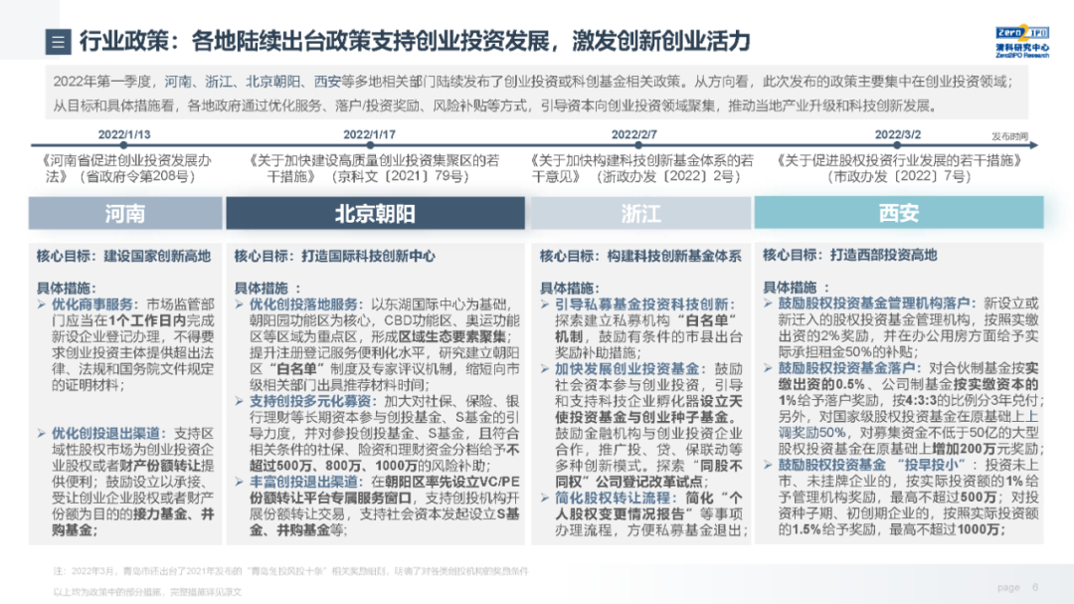Click policy title 浙政办发〔2022〕2号
This screenshot has height=604, width=1074.
tap(670, 176)
